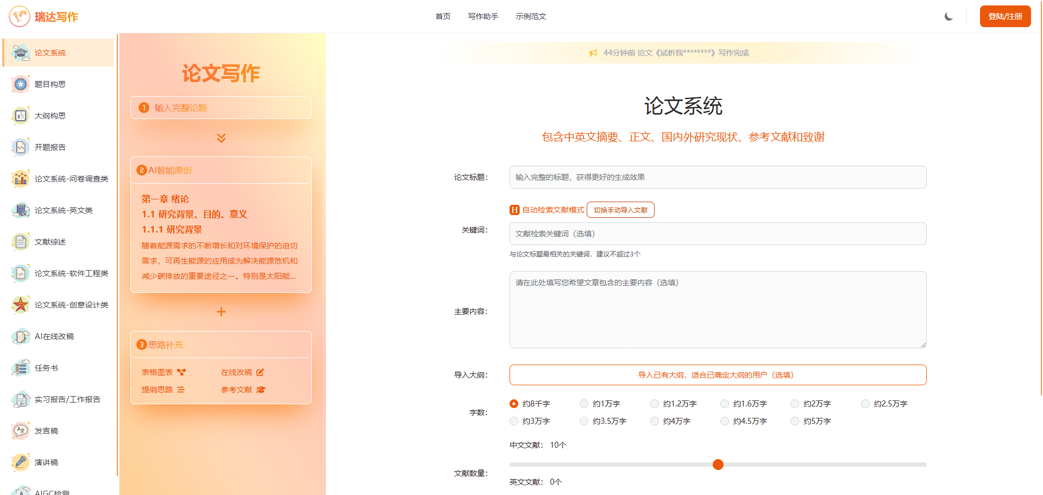Open 开题报告 sidebar icon
The height and width of the screenshot is (495, 1043).
click(21, 147)
